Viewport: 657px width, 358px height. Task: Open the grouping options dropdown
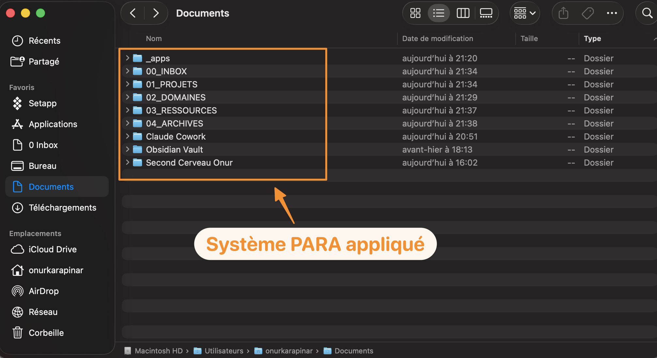tap(525, 13)
